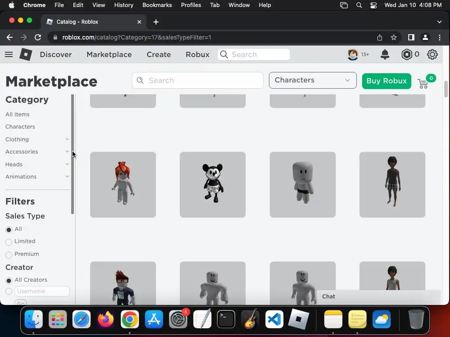Expand the Clothing category chevron
Image resolution: width=450 pixels, height=337 pixels.
click(x=67, y=139)
